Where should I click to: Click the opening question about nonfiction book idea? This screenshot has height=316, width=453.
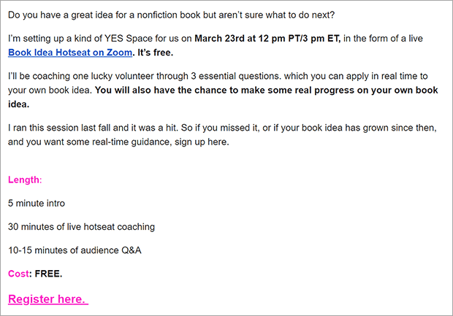tap(171, 15)
